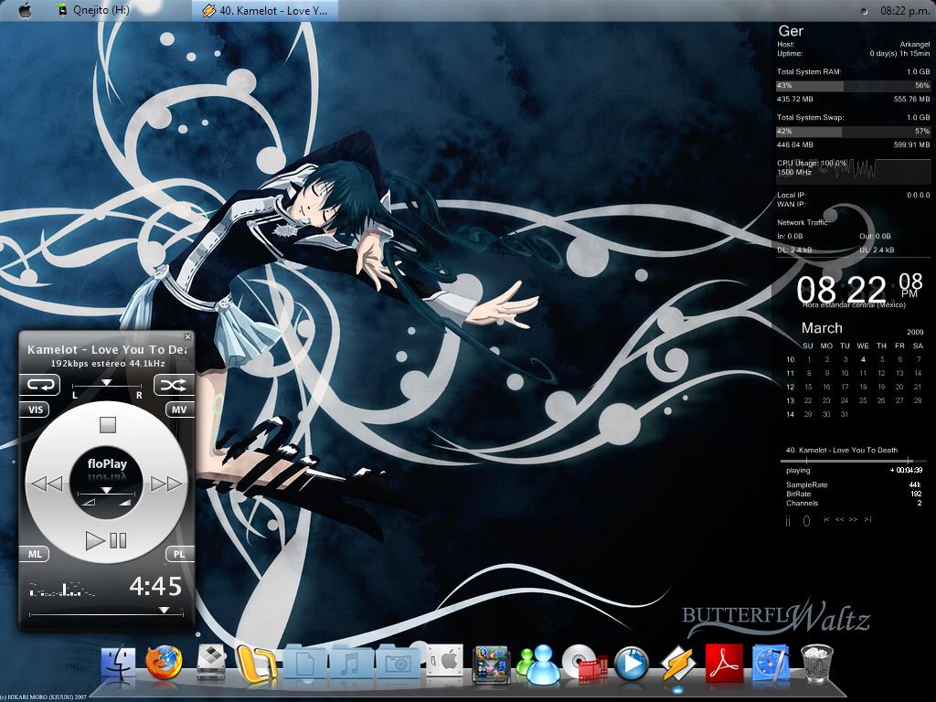
Task: Click the sidebar '40. Kamelot - Love You To Death' title
Action: tap(842, 450)
